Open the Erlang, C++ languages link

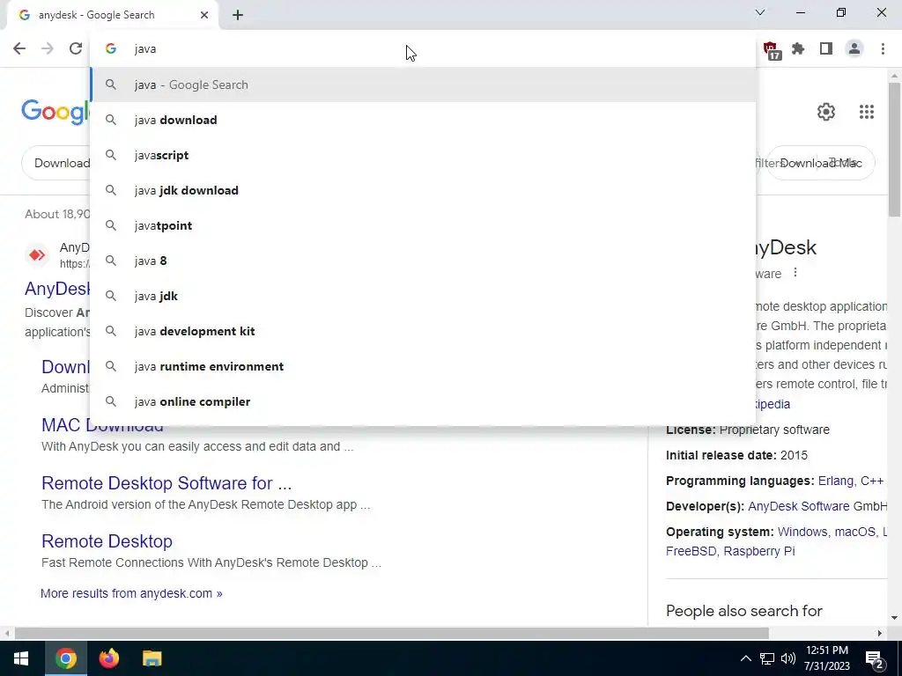851,481
